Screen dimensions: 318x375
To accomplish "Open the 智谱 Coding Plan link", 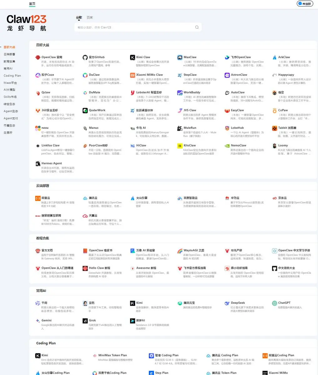I will pos(167,355).
